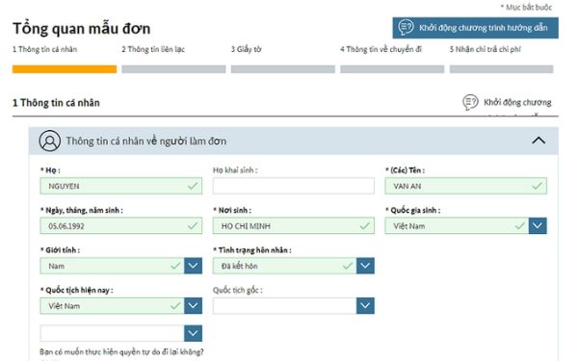578x361 pixels.
Task: Click the Quốc gia sinh value Việt Nam
Action: (x=408, y=226)
